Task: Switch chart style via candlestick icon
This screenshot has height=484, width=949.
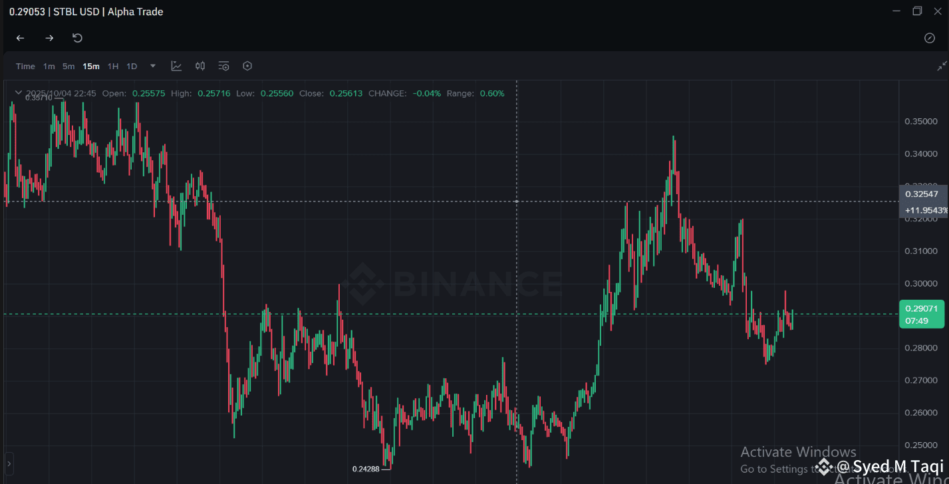Action: (200, 66)
